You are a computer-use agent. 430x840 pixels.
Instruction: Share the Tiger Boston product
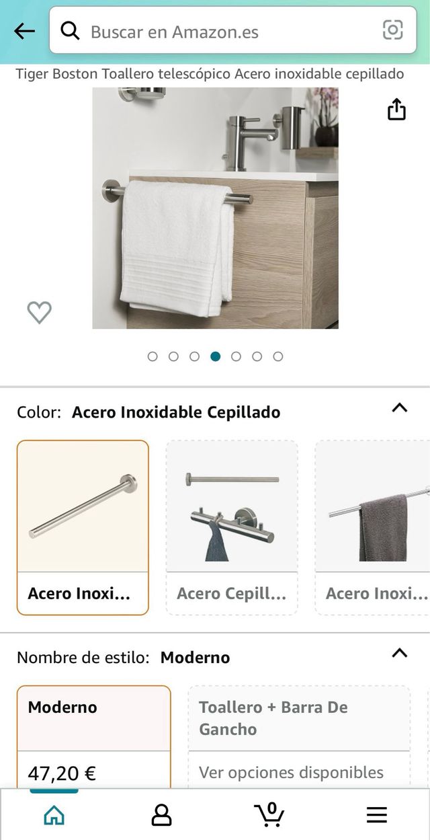398,108
